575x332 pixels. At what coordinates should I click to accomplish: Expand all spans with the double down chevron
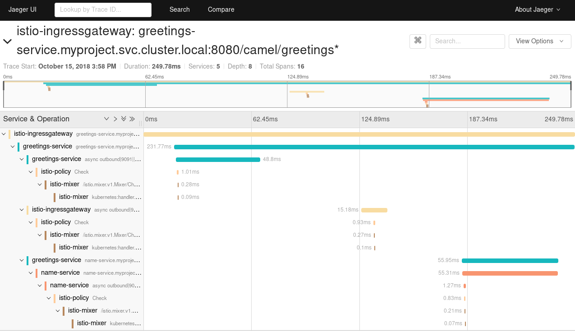[124, 119]
